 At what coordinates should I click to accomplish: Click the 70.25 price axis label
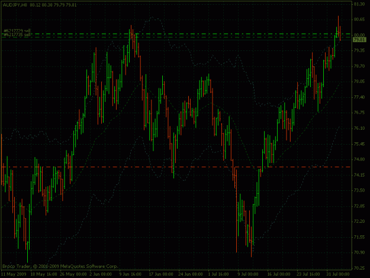tap(359, 268)
